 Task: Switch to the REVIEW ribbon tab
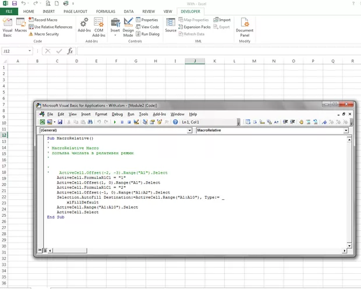click(x=148, y=12)
